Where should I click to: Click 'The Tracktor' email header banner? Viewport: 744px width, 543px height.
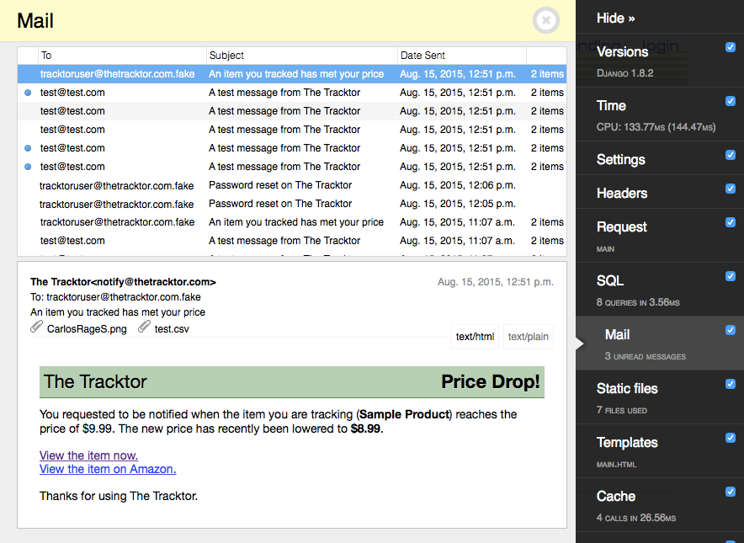tap(292, 382)
